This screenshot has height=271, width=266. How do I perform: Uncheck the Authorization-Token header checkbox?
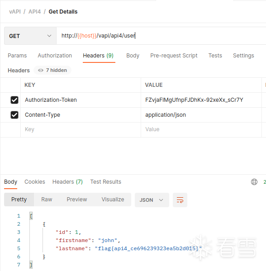point(14,100)
